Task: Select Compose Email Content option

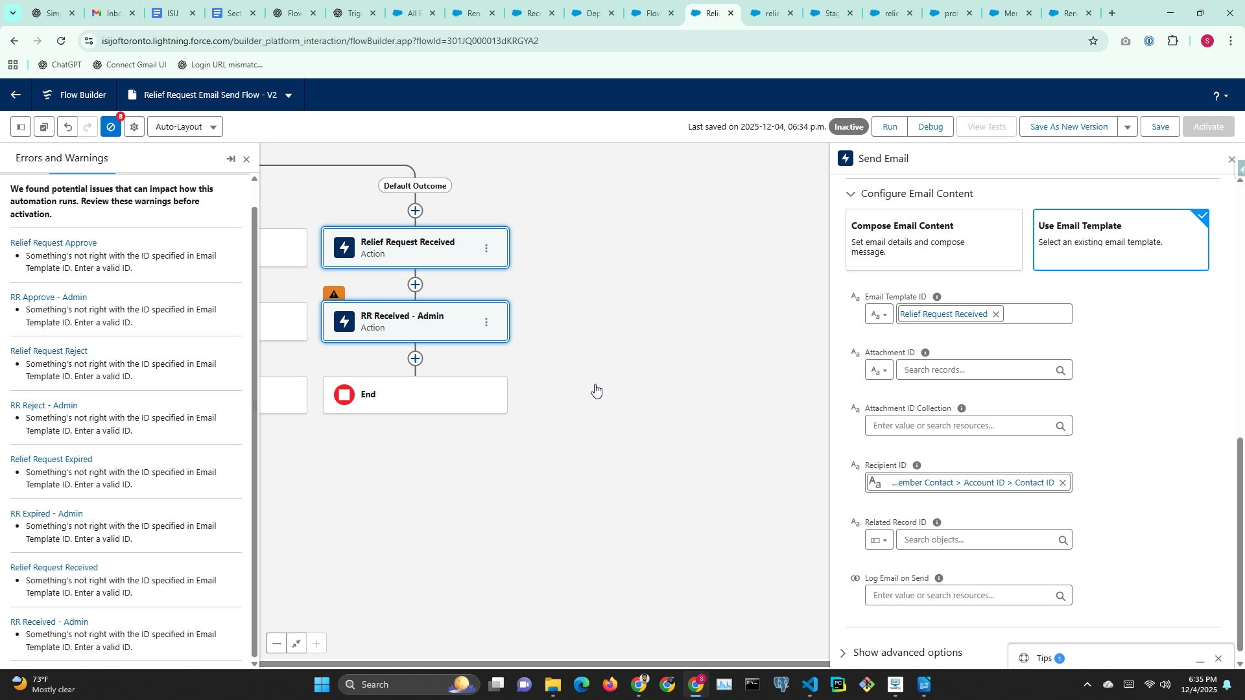Action: pos(933,240)
